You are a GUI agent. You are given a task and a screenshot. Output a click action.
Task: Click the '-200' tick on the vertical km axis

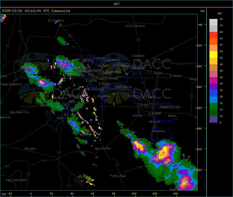199,149
